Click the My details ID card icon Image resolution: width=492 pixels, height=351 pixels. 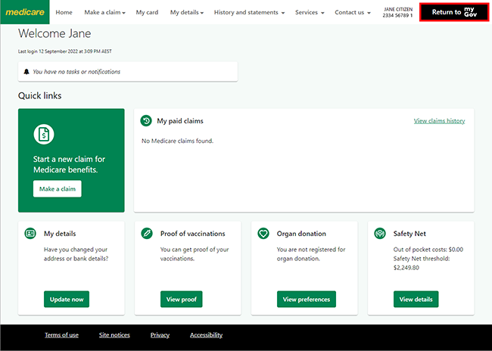pos(30,234)
